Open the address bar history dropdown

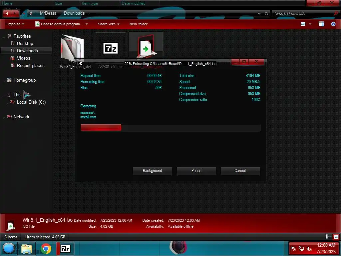259,13
